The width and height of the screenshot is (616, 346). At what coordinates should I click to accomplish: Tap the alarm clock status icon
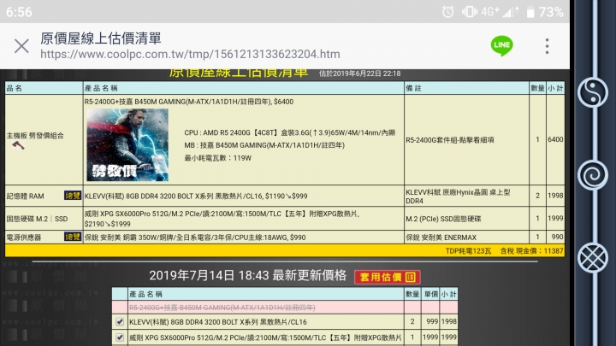click(447, 12)
